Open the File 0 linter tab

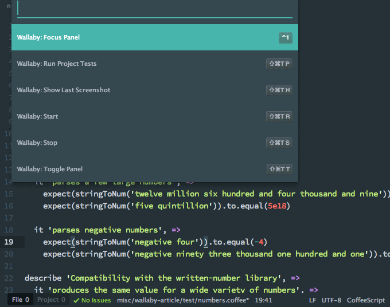pyautogui.click(x=21, y=300)
